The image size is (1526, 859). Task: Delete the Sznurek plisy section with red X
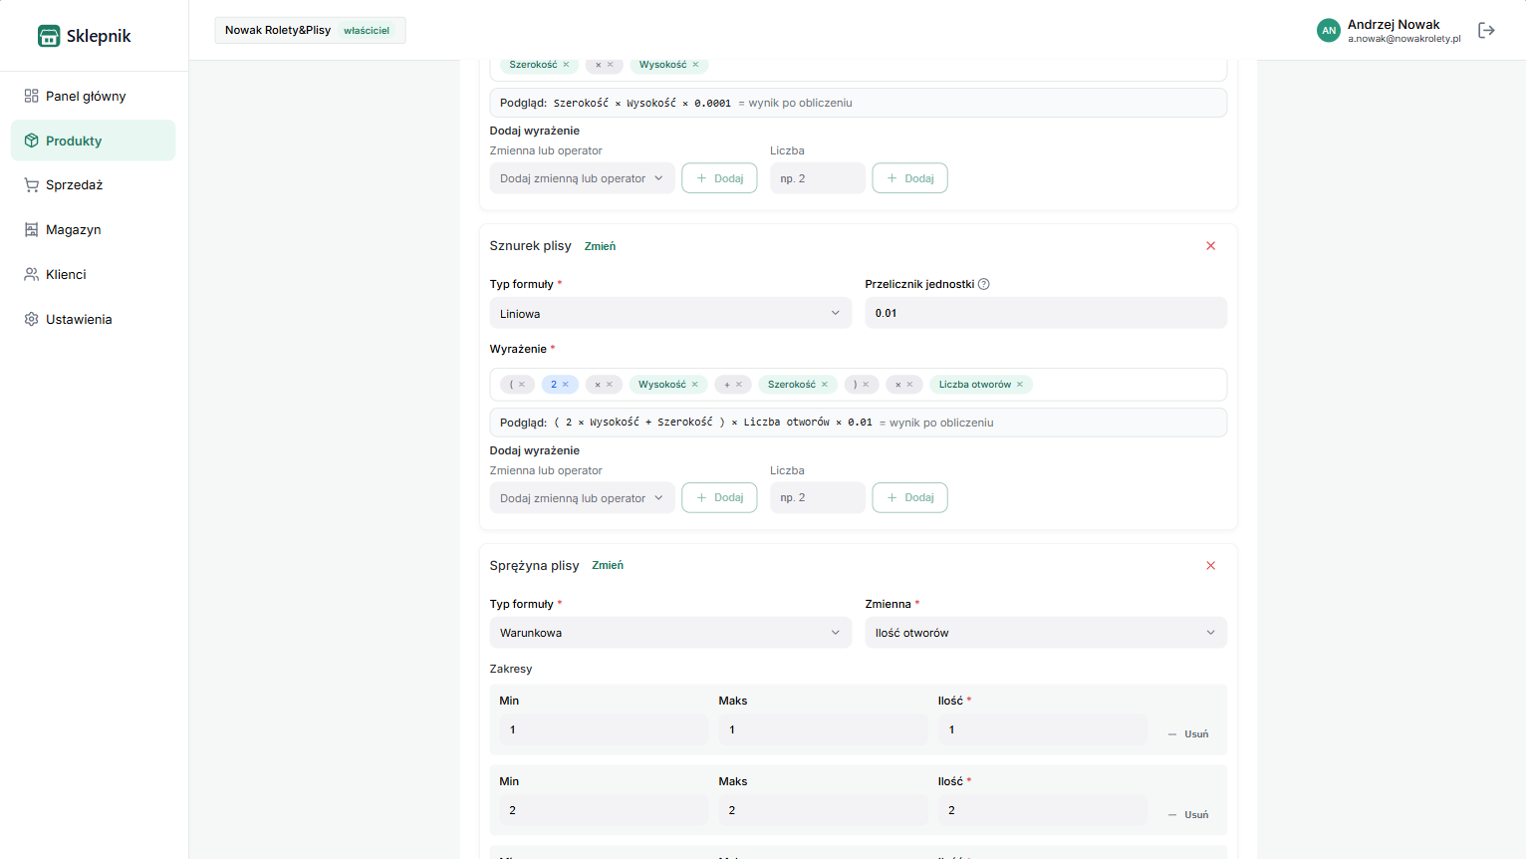point(1210,246)
